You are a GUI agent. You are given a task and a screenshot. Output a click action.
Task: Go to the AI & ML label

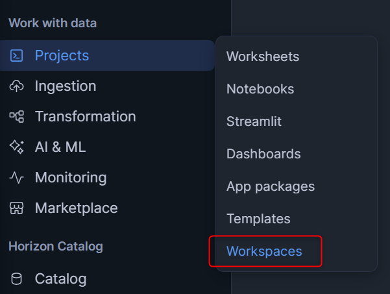point(60,147)
